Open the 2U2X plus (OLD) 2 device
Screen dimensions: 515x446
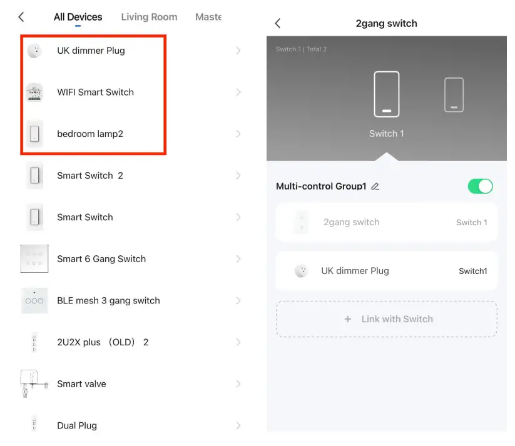(x=103, y=342)
